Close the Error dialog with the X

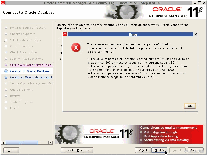[x=196, y=34]
